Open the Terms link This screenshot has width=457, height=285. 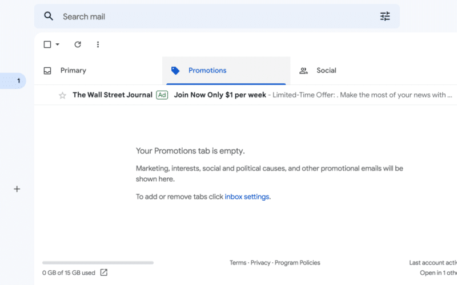point(238,263)
